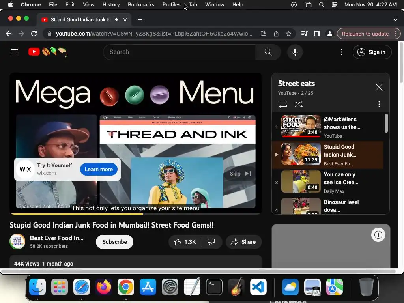Open the View menu
Image resolution: width=404 pixels, height=303 pixels.
(x=89, y=5)
